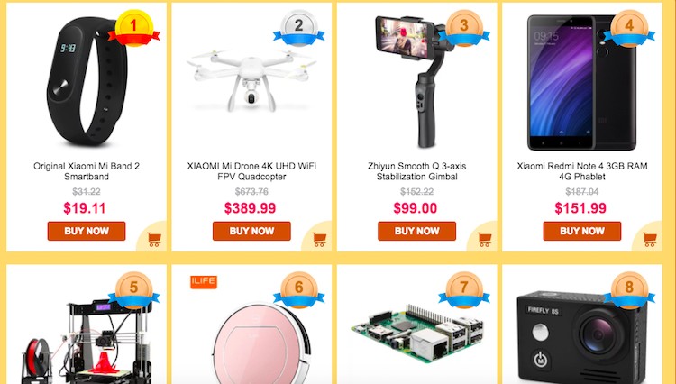Screen dimensions: 676x384
Task: Click the 3D printer product image
Action: click(87, 341)
